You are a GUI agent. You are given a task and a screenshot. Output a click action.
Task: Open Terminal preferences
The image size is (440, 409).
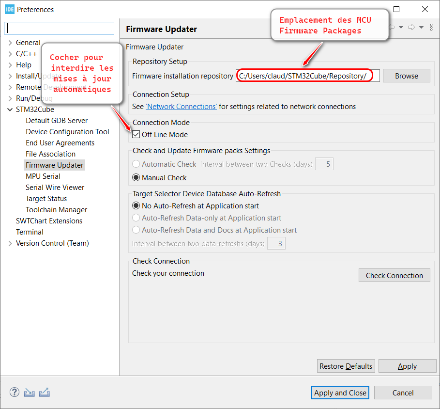[30, 232]
